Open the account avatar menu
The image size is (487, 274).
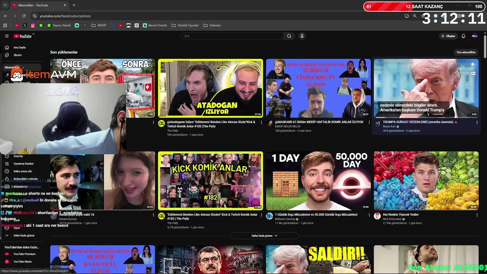coord(474,36)
